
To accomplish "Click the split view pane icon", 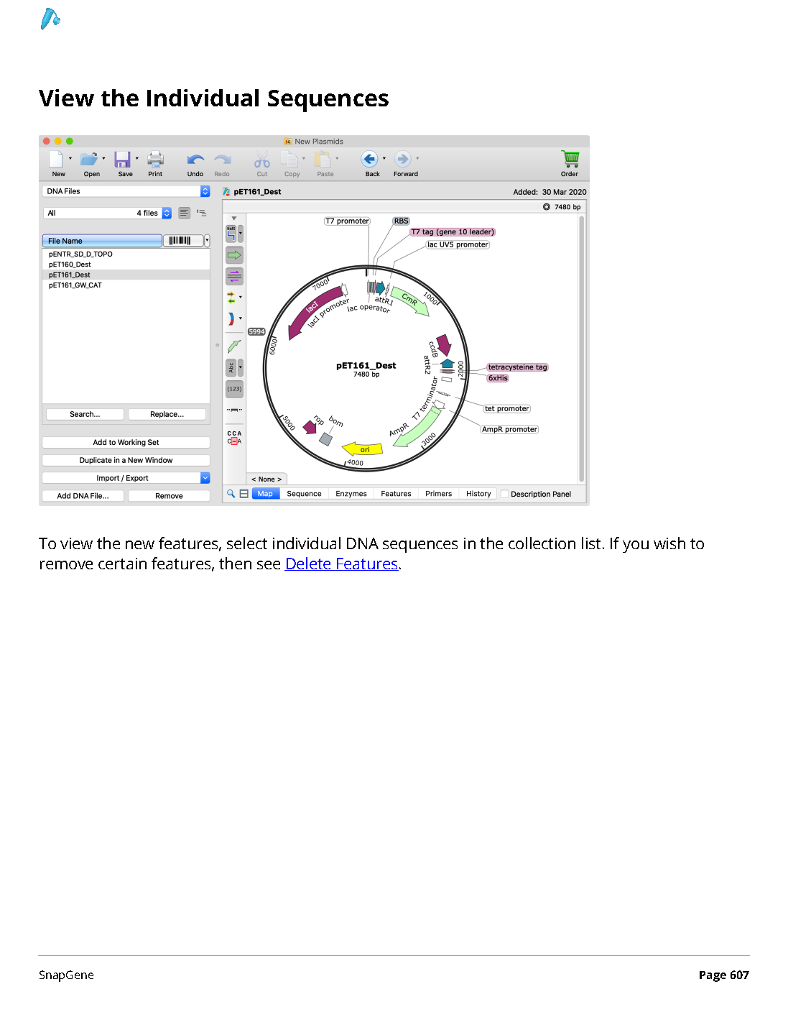I will coord(244,494).
